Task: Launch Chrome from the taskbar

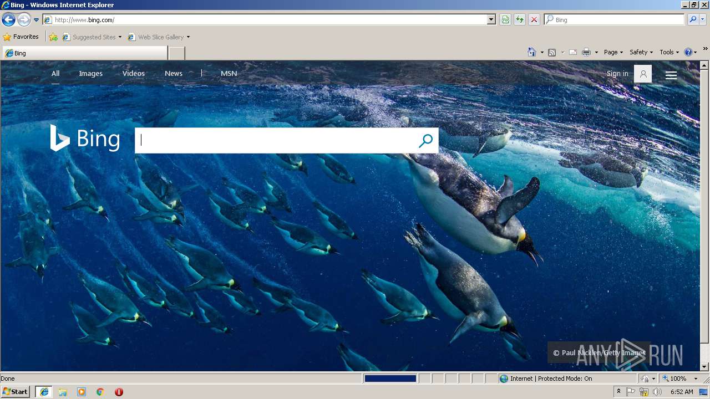Action: (100, 392)
